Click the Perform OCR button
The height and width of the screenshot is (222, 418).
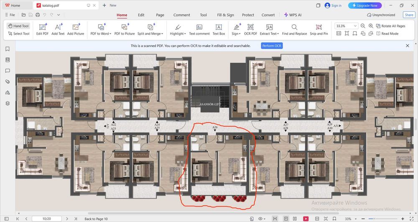tap(272, 46)
